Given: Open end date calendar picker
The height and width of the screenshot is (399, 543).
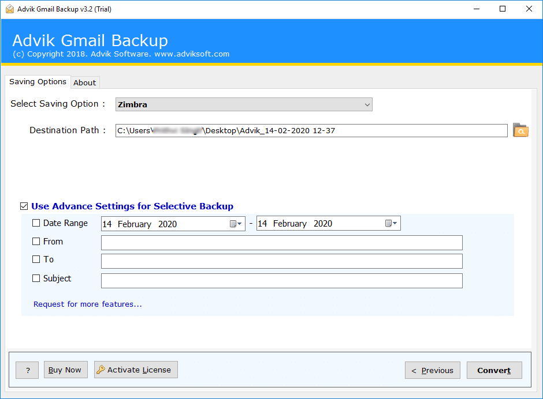Looking at the screenshot, I should (391, 223).
